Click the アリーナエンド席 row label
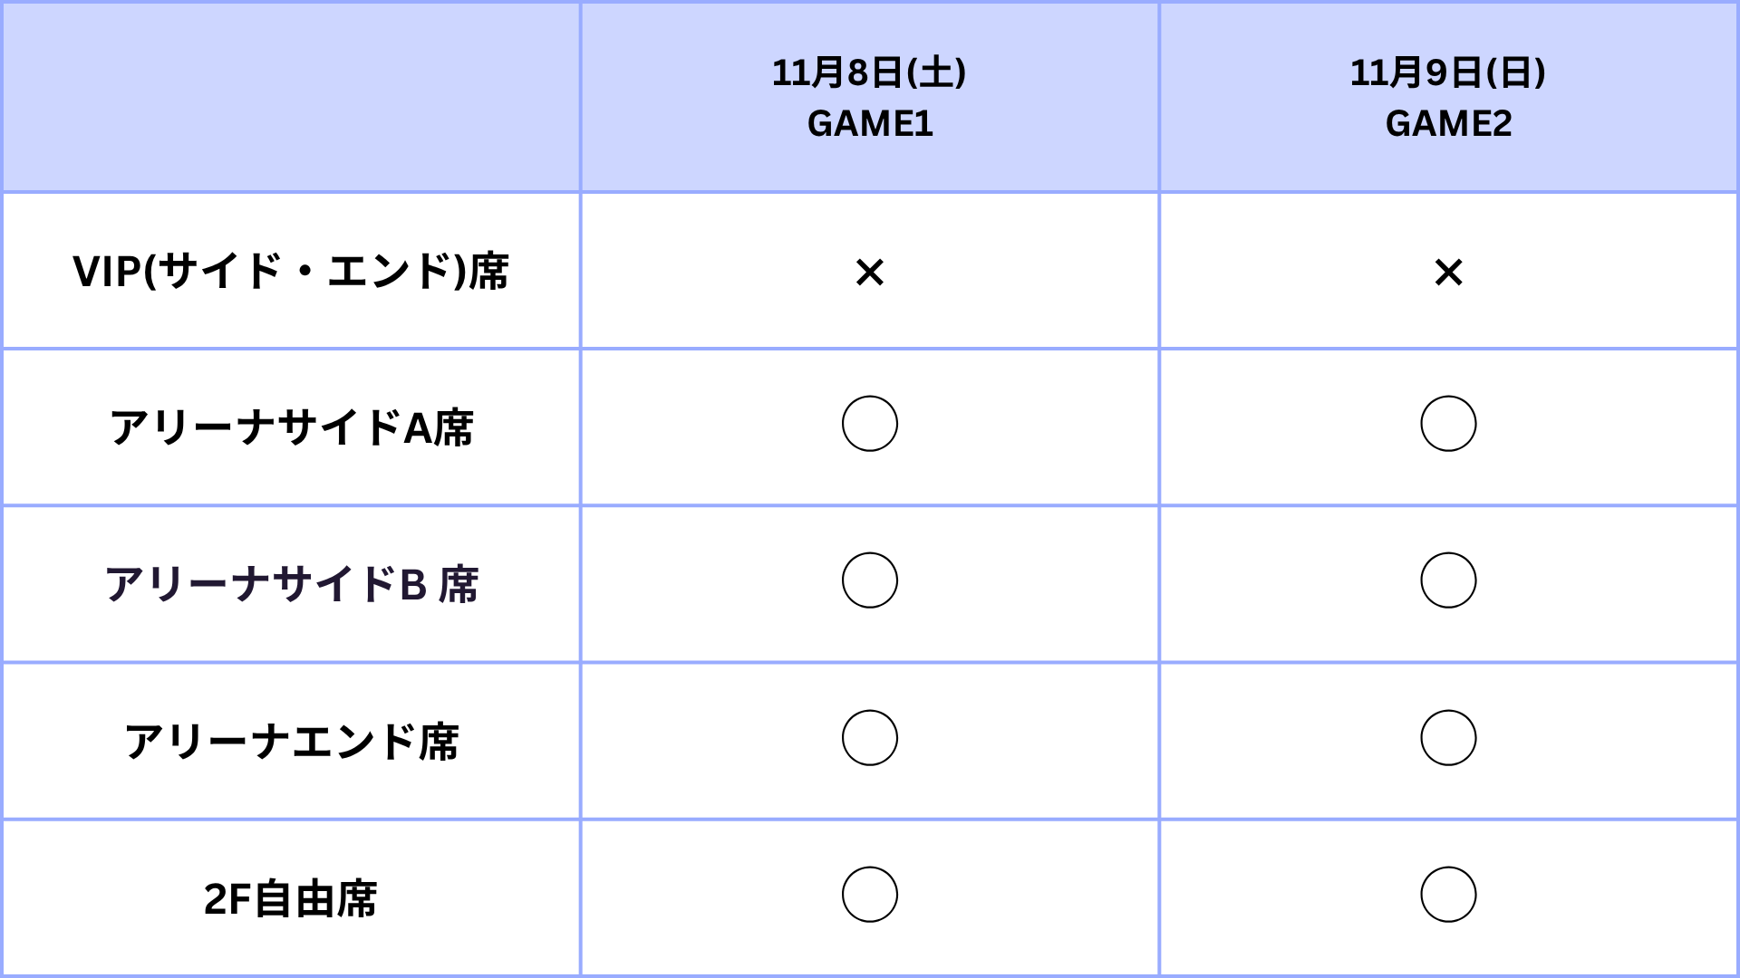 (290, 742)
